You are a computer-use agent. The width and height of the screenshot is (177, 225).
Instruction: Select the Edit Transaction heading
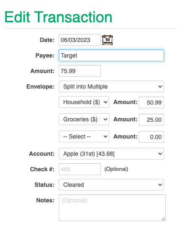58,17
